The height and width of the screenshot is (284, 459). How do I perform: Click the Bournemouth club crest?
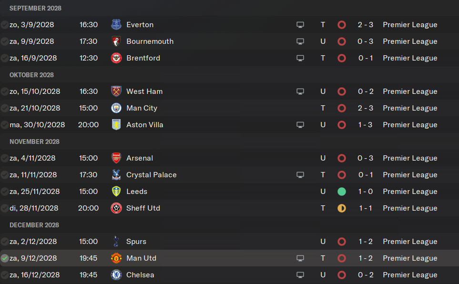pyautogui.click(x=116, y=41)
